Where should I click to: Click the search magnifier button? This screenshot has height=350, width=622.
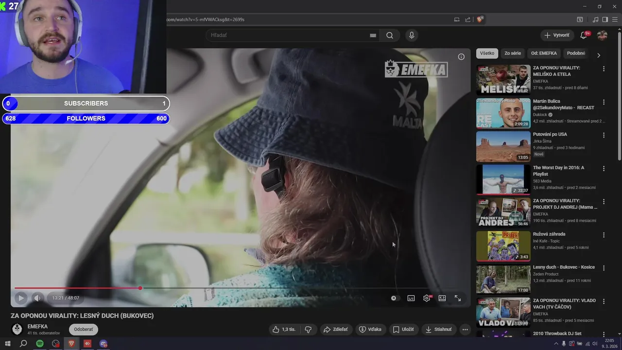click(390, 35)
